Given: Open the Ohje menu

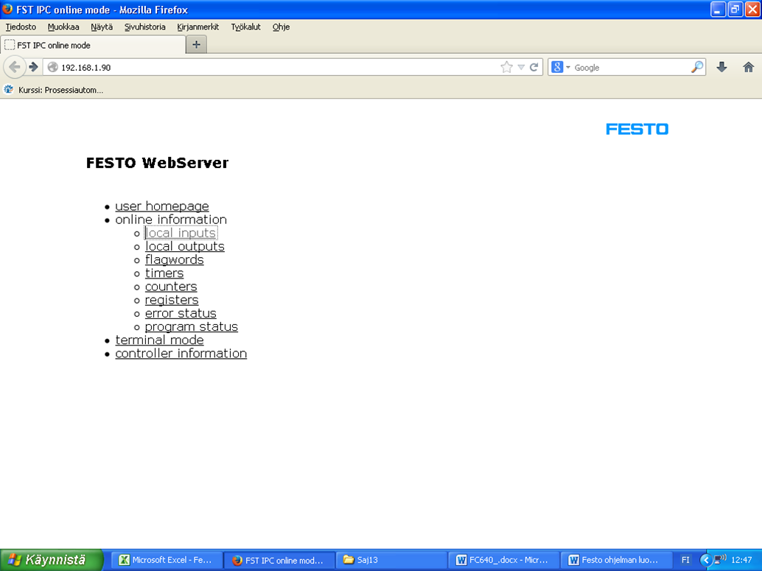Looking at the screenshot, I should 281,27.
